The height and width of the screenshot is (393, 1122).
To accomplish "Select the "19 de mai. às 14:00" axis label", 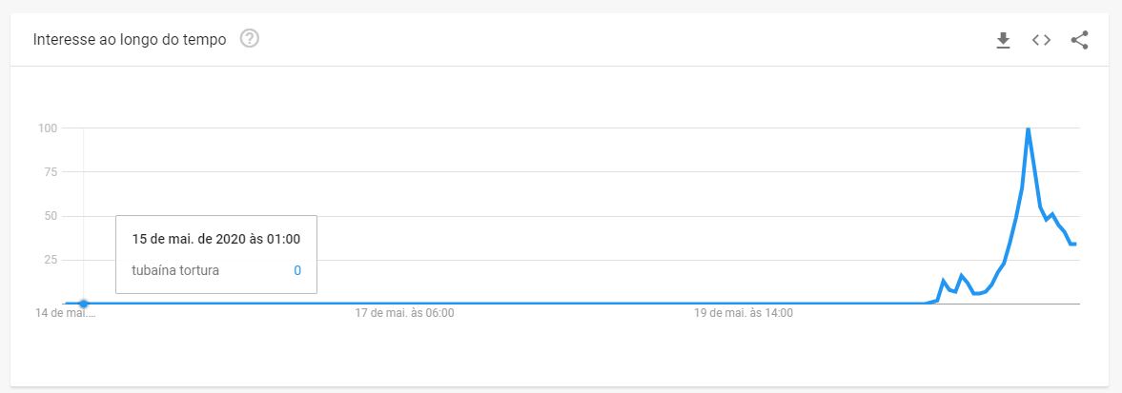I will [x=744, y=313].
